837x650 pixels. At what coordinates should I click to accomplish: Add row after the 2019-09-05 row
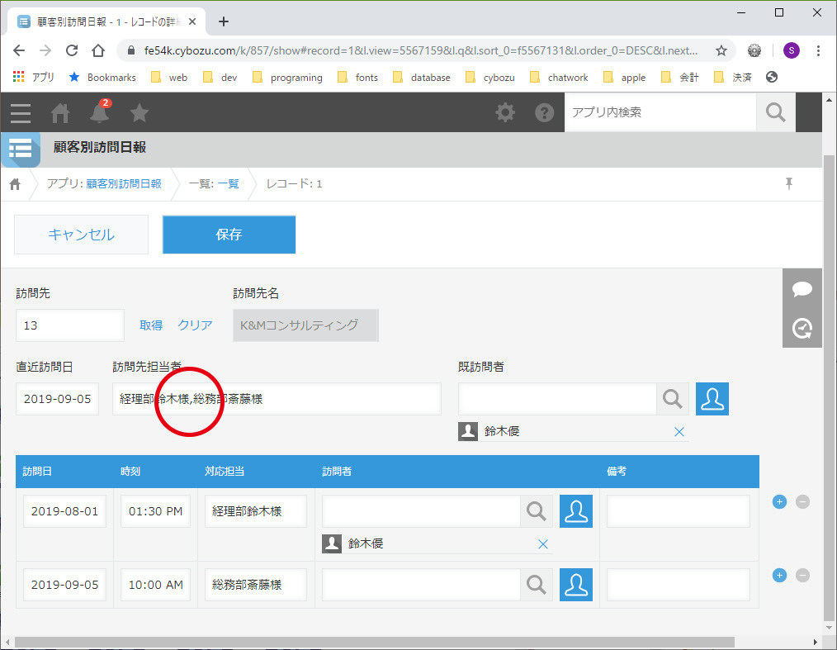tap(779, 575)
